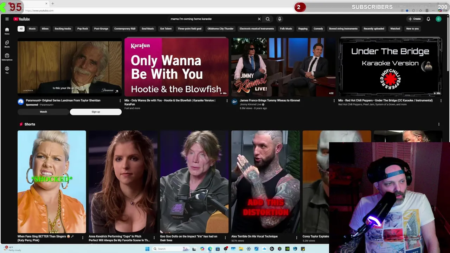Select the Watched chip
Screen dimensions: 450x253
(x=395, y=29)
